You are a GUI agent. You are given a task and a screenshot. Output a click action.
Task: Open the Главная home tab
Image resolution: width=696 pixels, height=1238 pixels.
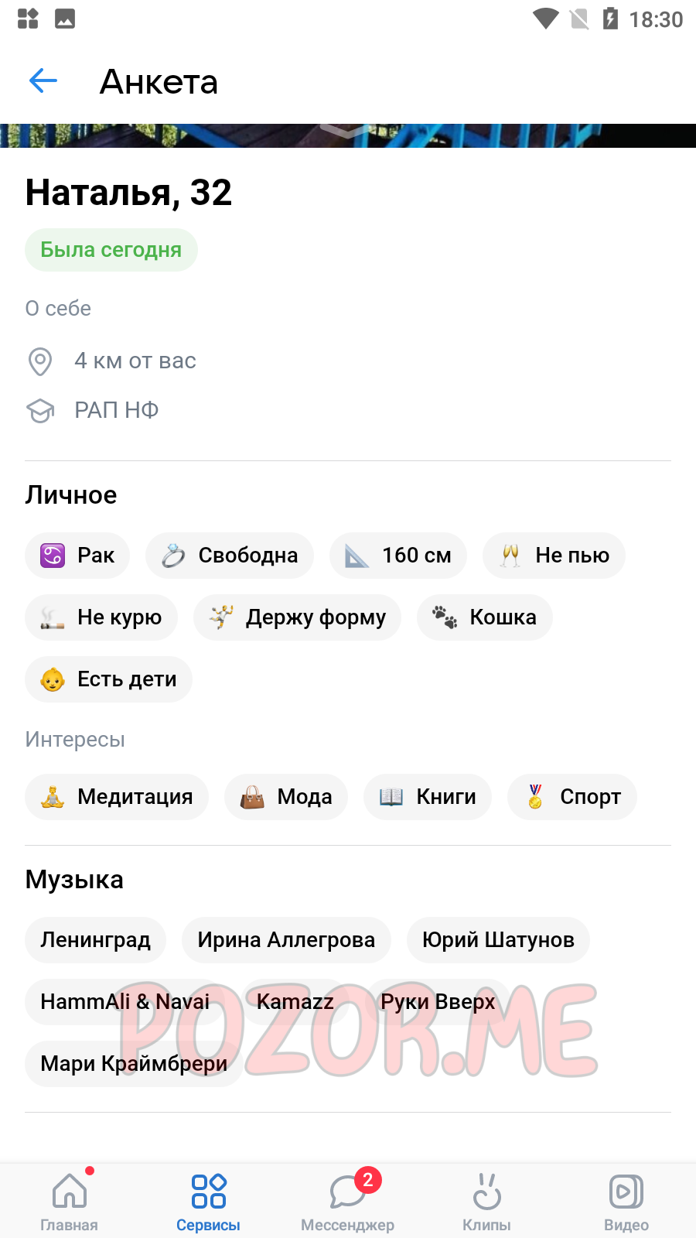pos(70,1201)
